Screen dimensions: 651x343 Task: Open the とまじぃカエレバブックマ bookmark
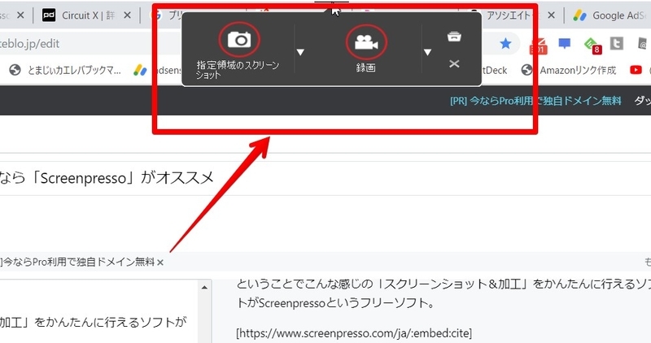65,71
